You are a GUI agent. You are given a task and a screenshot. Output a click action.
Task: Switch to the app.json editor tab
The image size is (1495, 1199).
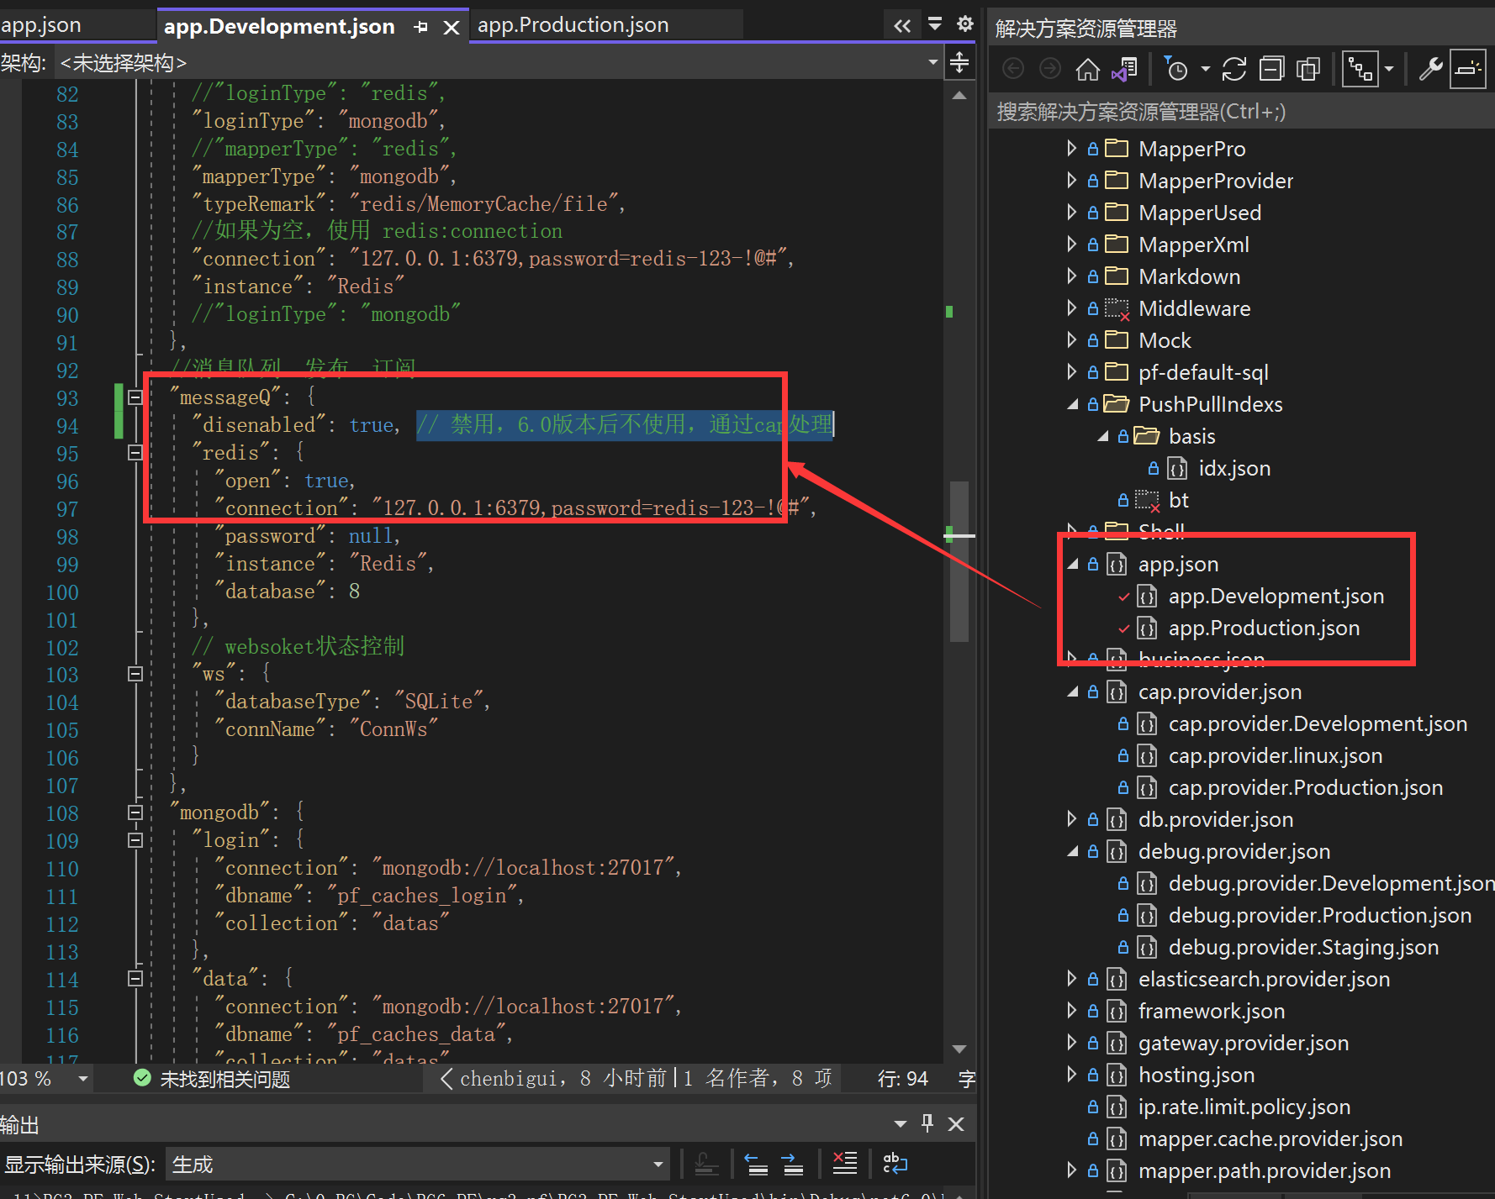41,25
